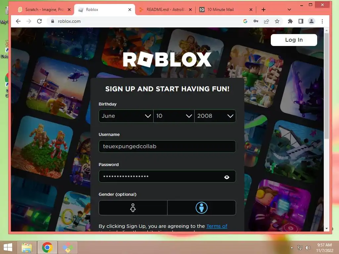Click the Log In button
The width and height of the screenshot is (339, 254).
(294, 40)
